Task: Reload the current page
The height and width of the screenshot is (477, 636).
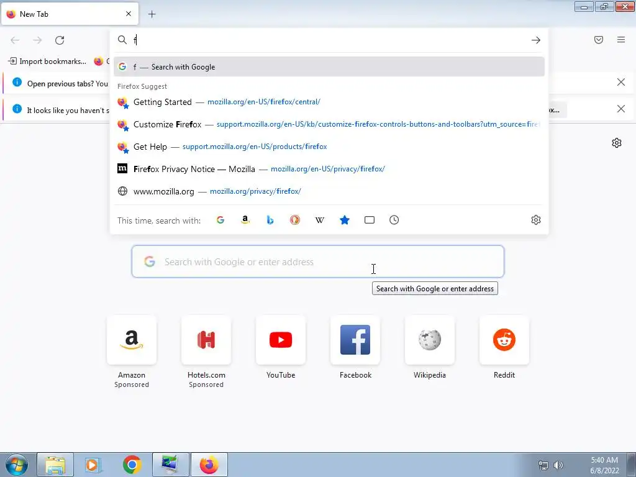Action: tap(60, 40)
